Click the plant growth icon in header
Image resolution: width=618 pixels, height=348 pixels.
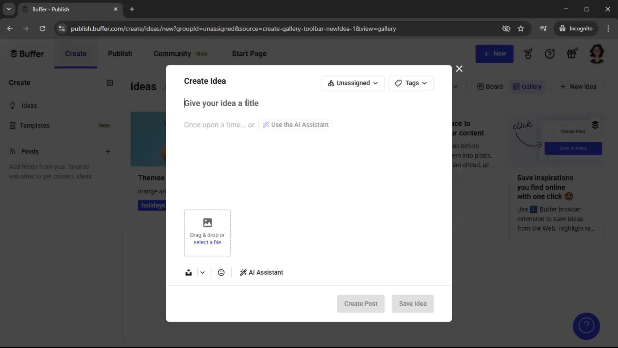tap(528, 53)
